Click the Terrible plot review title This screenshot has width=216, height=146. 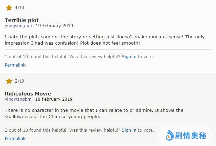22,20
